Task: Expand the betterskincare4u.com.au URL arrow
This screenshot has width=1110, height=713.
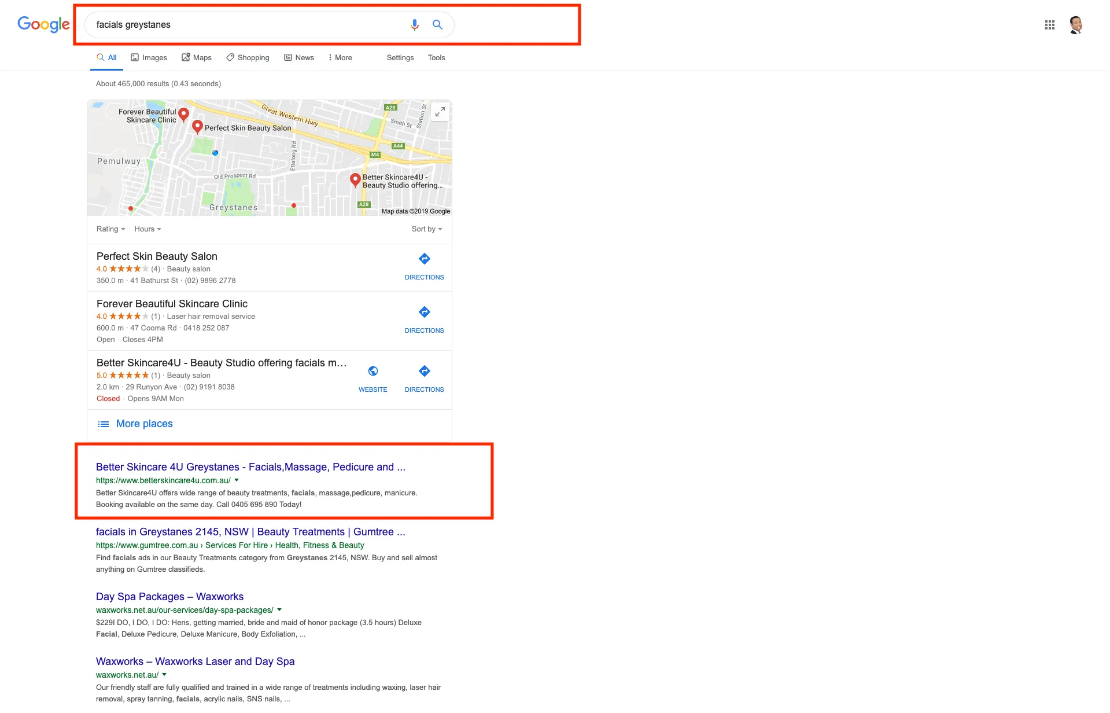Action: (237, 480)
